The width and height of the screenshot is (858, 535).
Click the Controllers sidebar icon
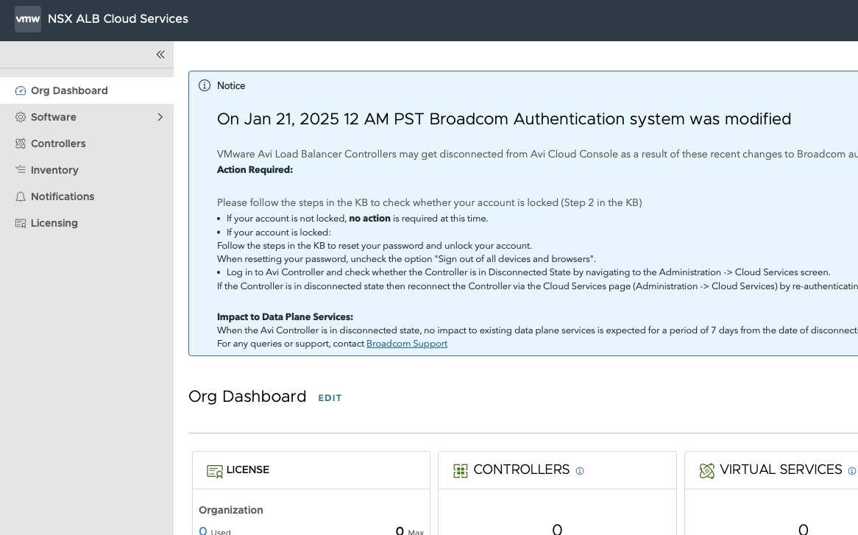point(21,144)
